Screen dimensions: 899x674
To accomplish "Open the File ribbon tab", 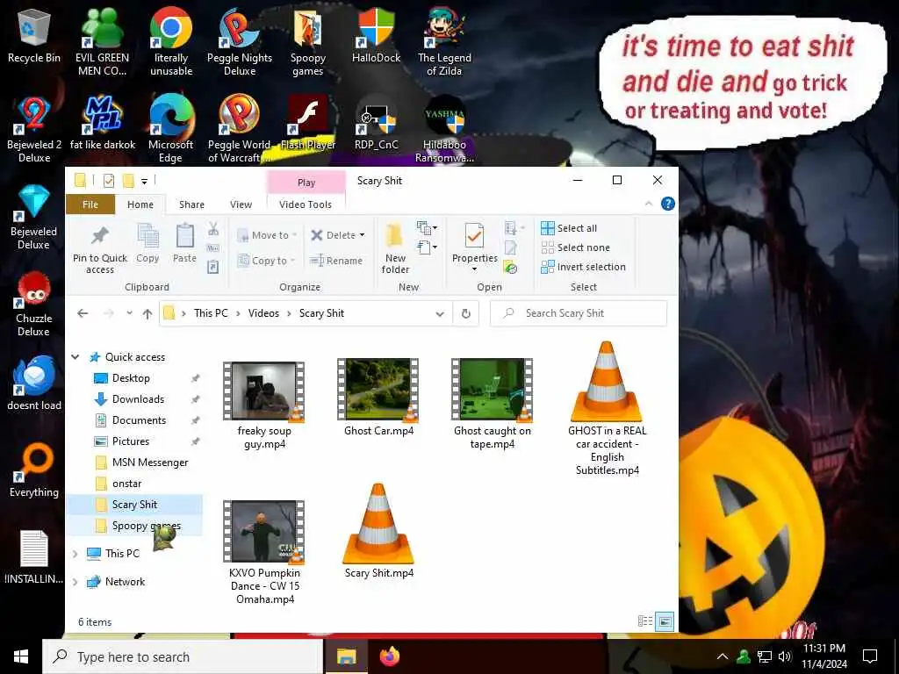I will coord(90,204).
